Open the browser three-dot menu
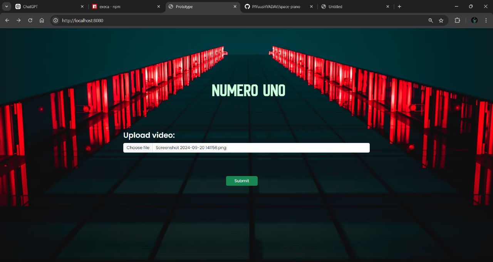The width and height of the screenshot is (493, 262). pos(486,20)
